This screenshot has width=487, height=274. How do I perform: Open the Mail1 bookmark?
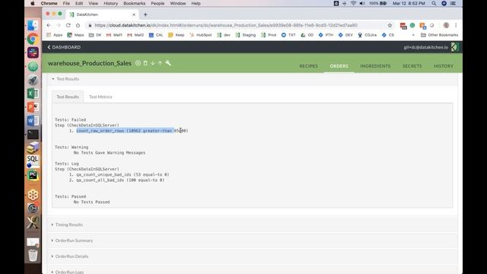(114, 35)
